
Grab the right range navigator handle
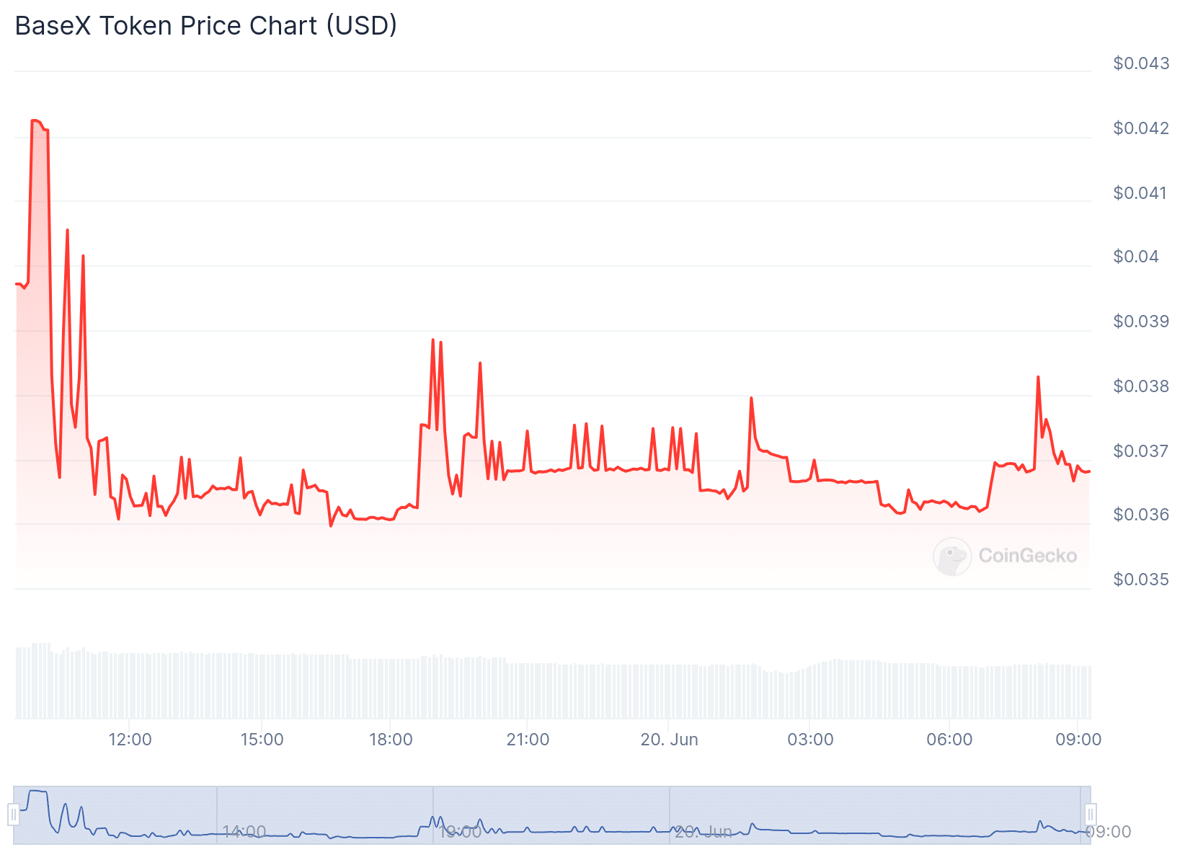tap(1091, 815)
